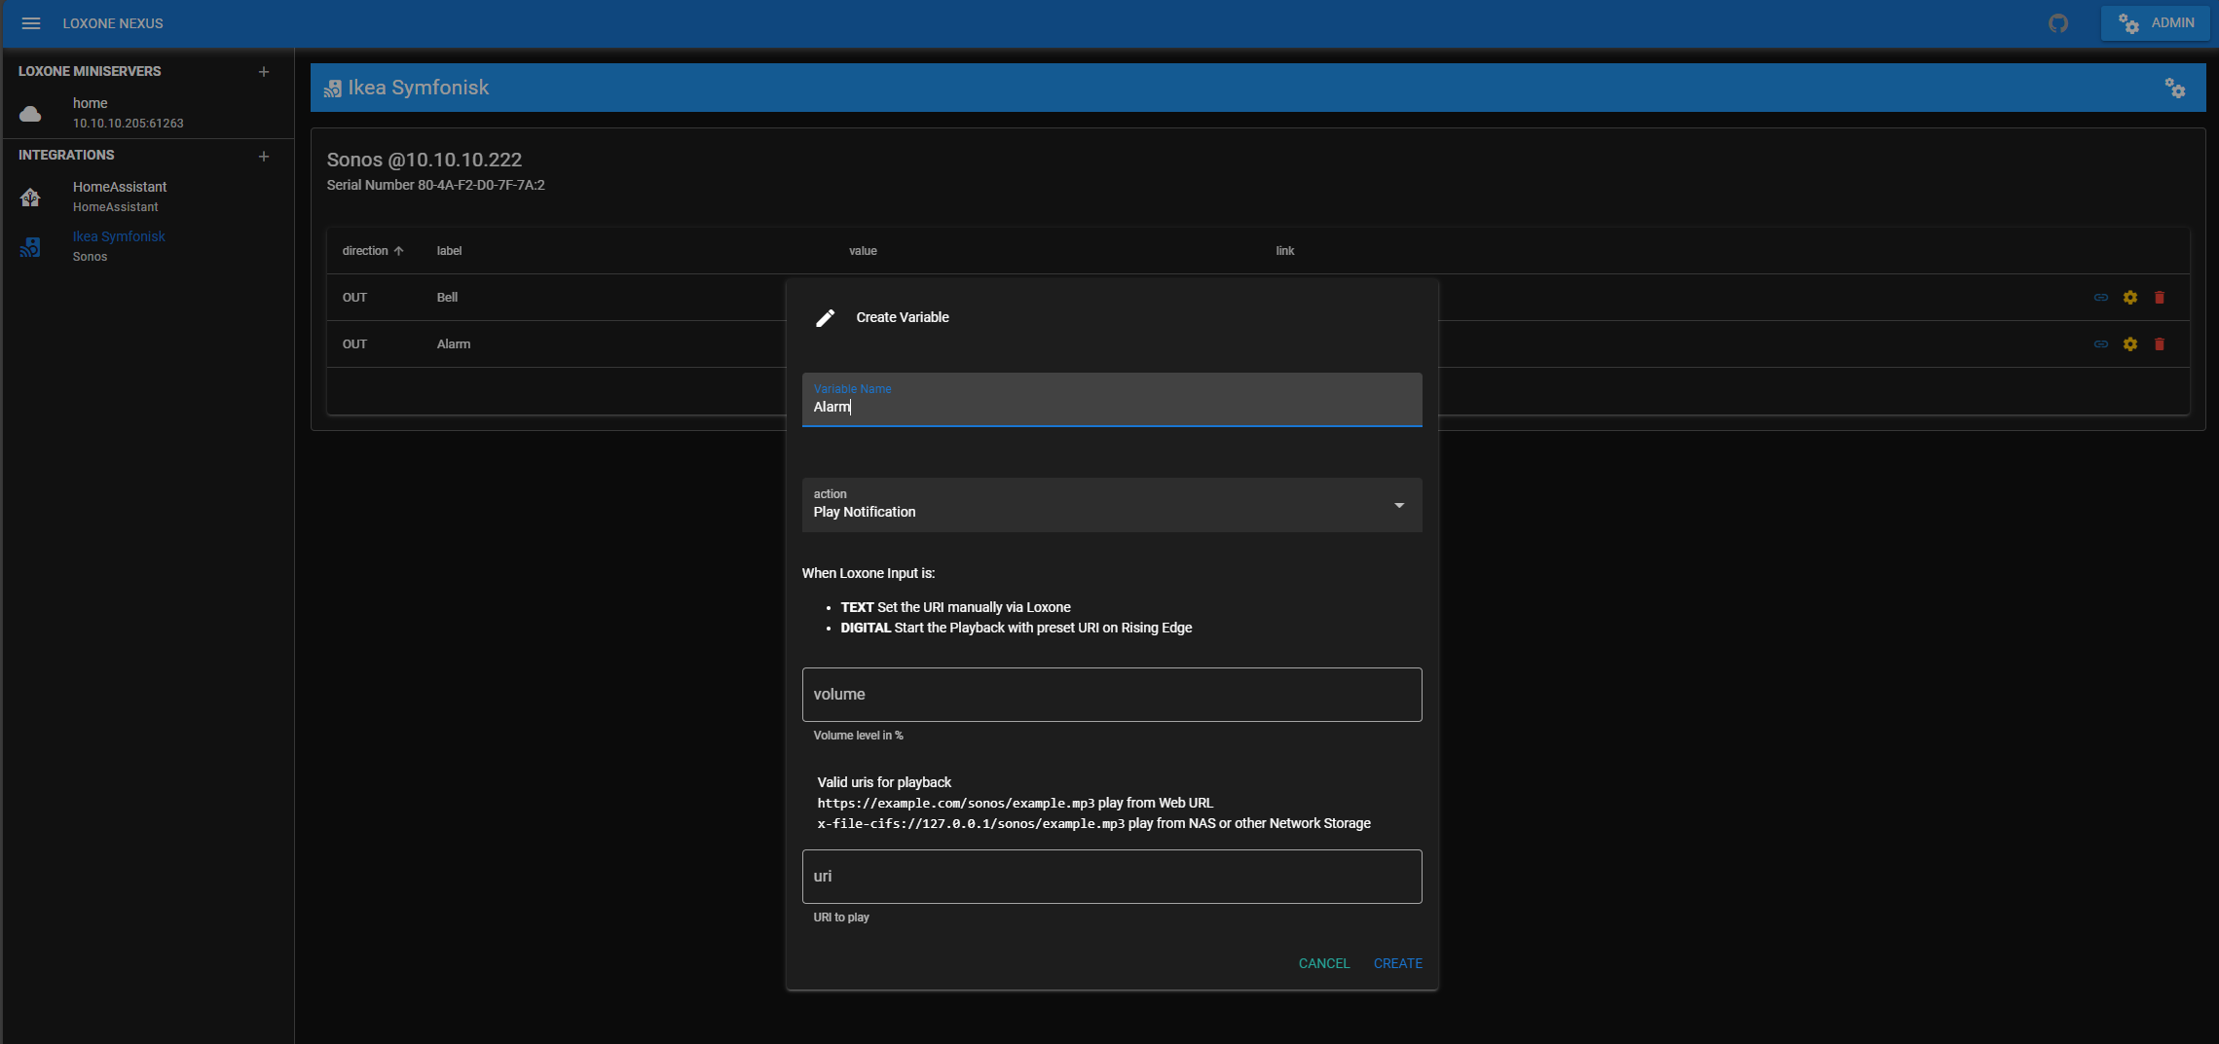
Task: Add a new integration
Action: tap(264, 156)
